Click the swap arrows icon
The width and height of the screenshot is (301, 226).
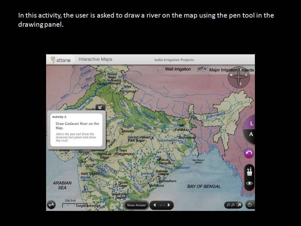click(51, 205)
